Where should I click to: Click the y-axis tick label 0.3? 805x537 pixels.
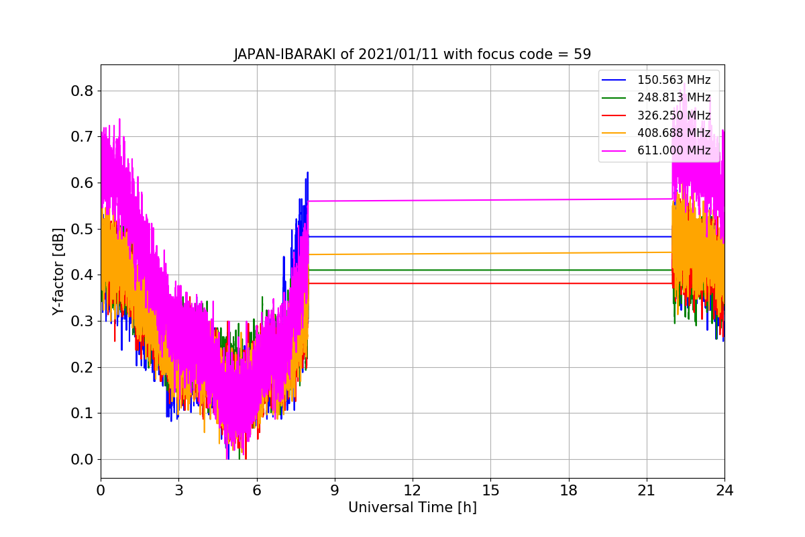(x=82, y=322)
